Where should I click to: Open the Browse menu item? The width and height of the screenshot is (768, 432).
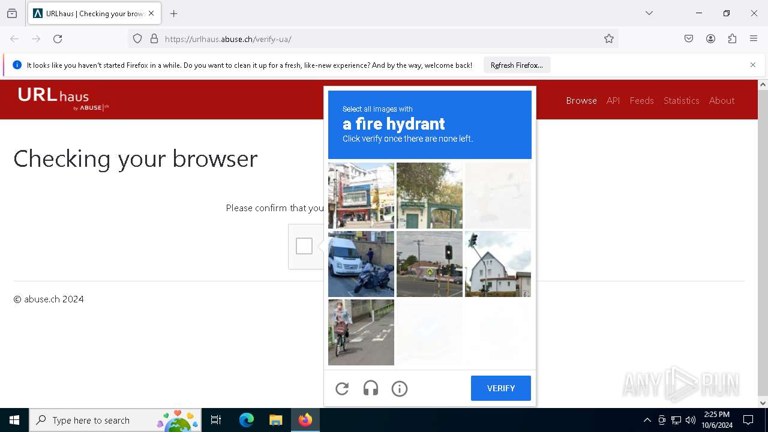click(x=581, y=100)
